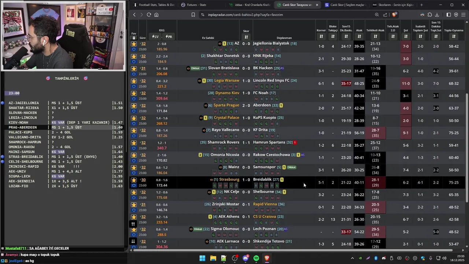Show hidden system tray icons
Image resolution: width=469 pixels, height=264 pixels.
click(352, 258)
